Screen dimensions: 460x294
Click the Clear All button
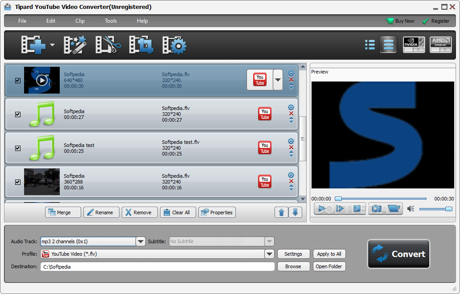tap(178, 212)
